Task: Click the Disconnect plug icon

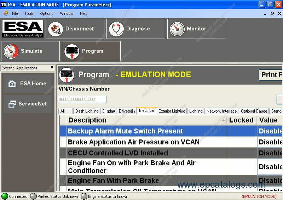Action: click(56, 29)
